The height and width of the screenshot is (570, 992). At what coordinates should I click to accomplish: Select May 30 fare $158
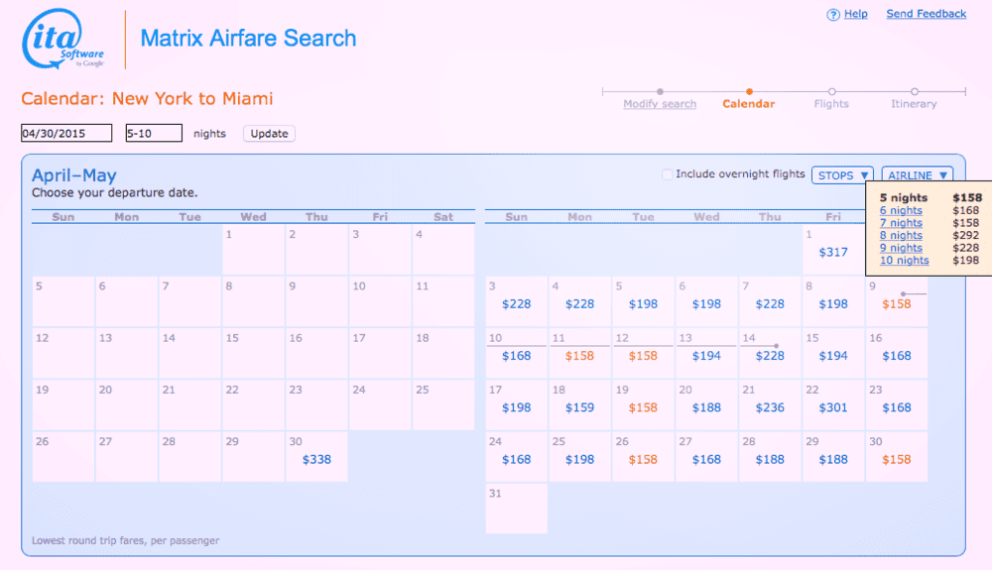(897, 459)
